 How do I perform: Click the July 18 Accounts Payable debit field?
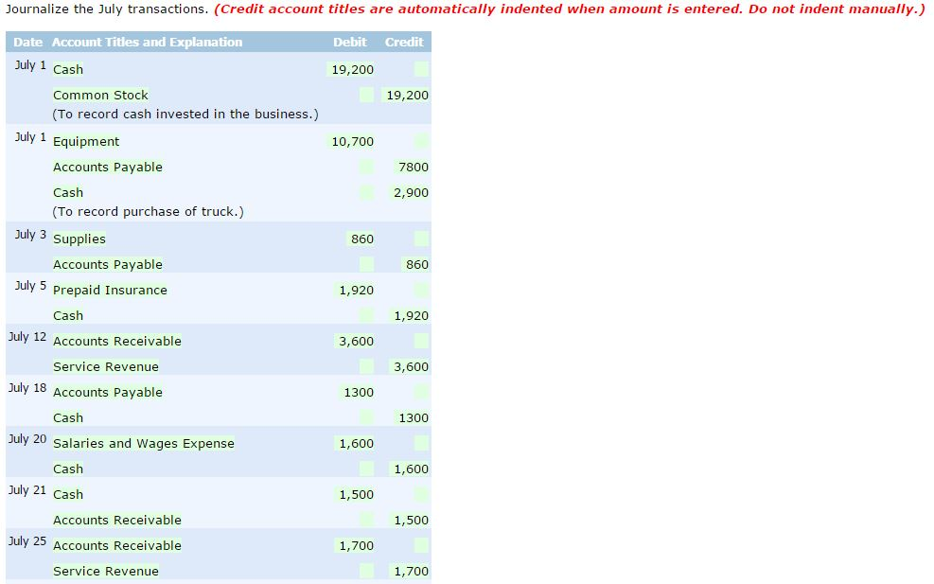click(x=360, y=392)
